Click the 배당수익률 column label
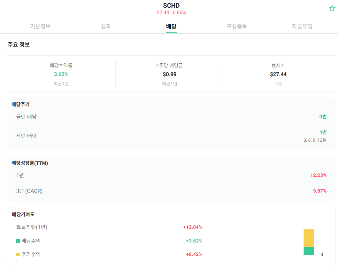This screenshot has height=270, width=338. 61,65
